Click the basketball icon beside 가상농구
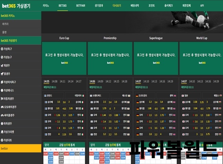This screenshot has height=164, width=223. pos(2,57)
